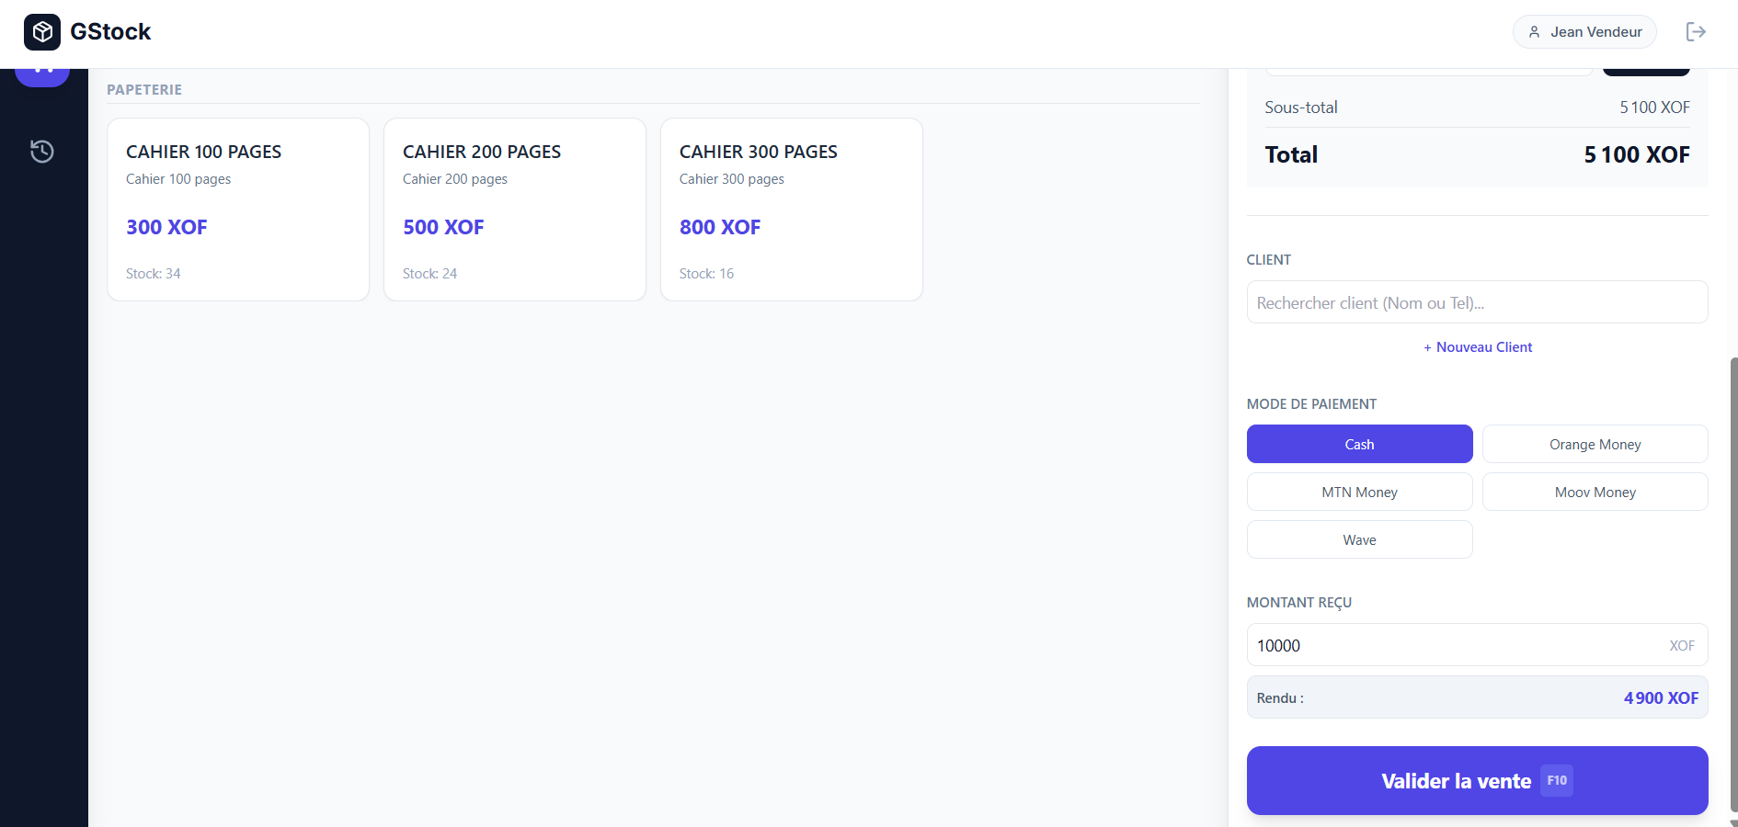Click the F10 shortcut badge
Screen dimensions: 1738x827
pyautogui.click(x=1557, y=780)
